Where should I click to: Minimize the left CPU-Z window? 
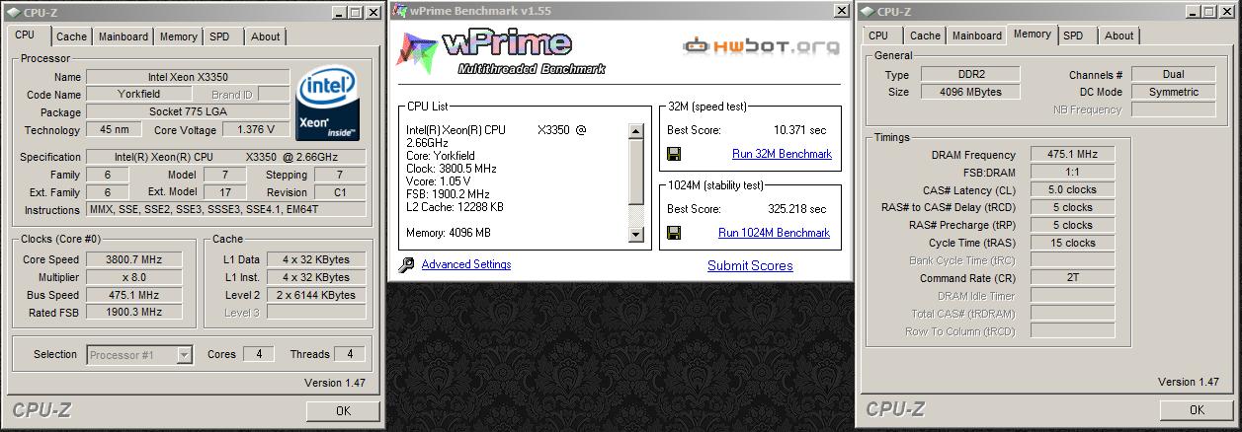coord(337,12)
